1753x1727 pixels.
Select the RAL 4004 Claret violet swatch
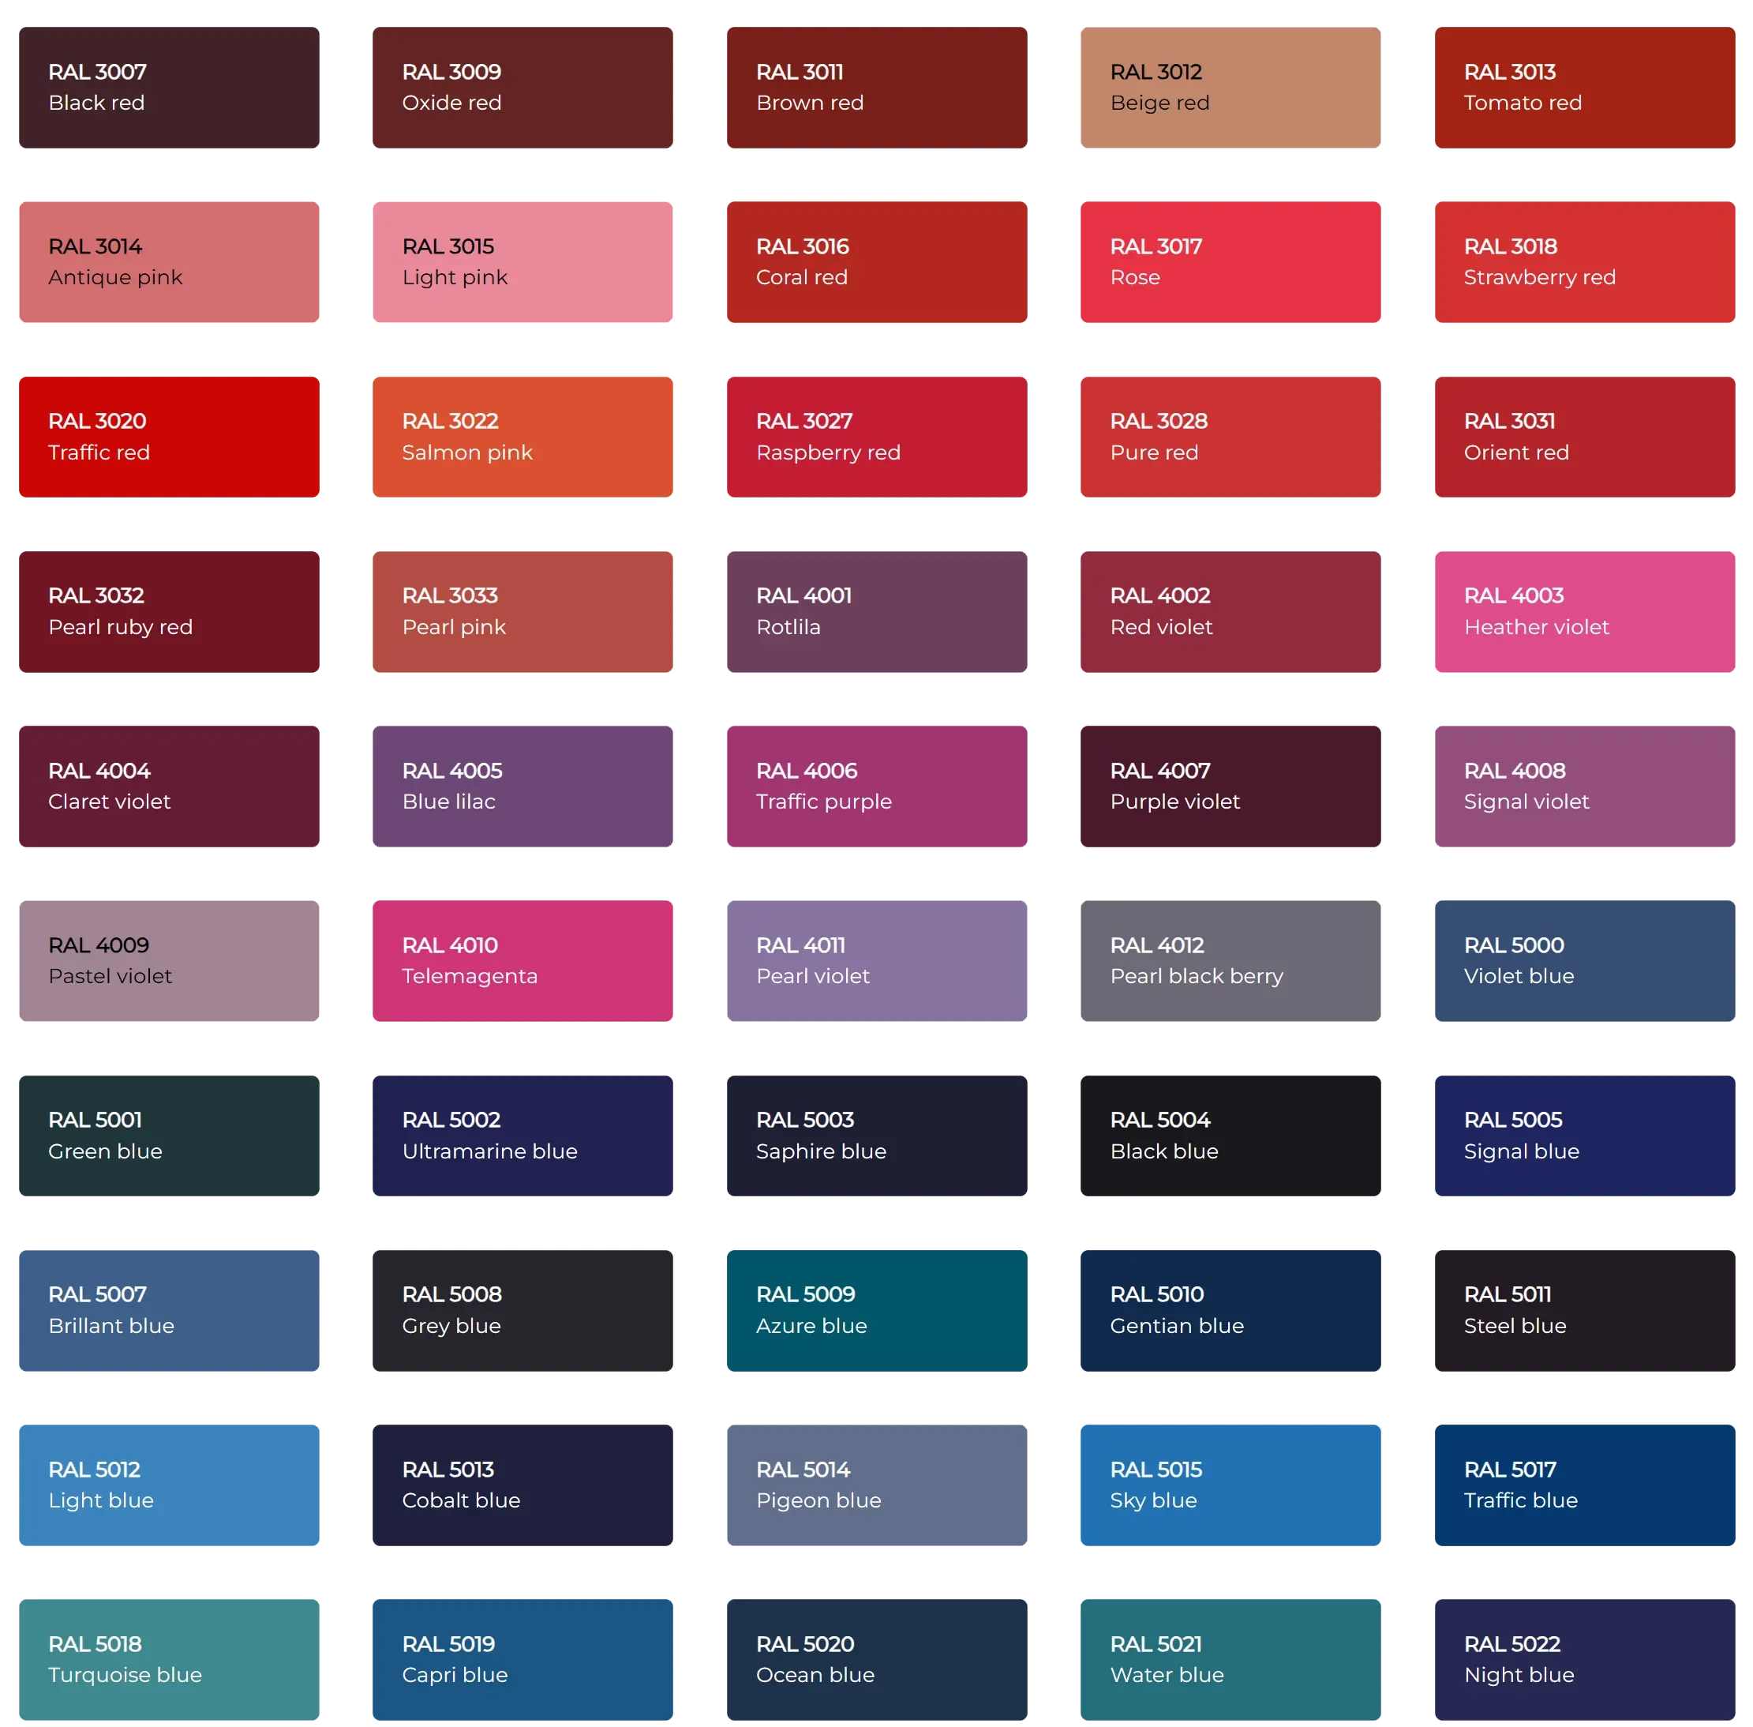coord(169,787)
